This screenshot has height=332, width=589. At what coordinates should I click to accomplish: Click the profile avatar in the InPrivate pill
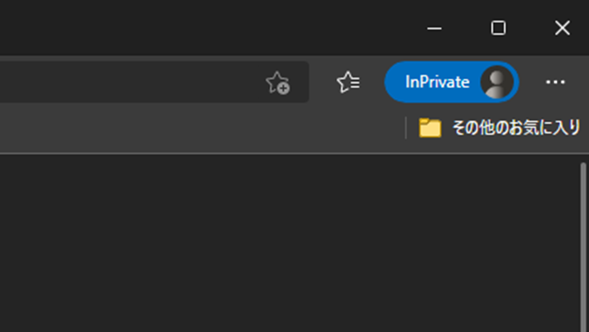coord(496,82)
